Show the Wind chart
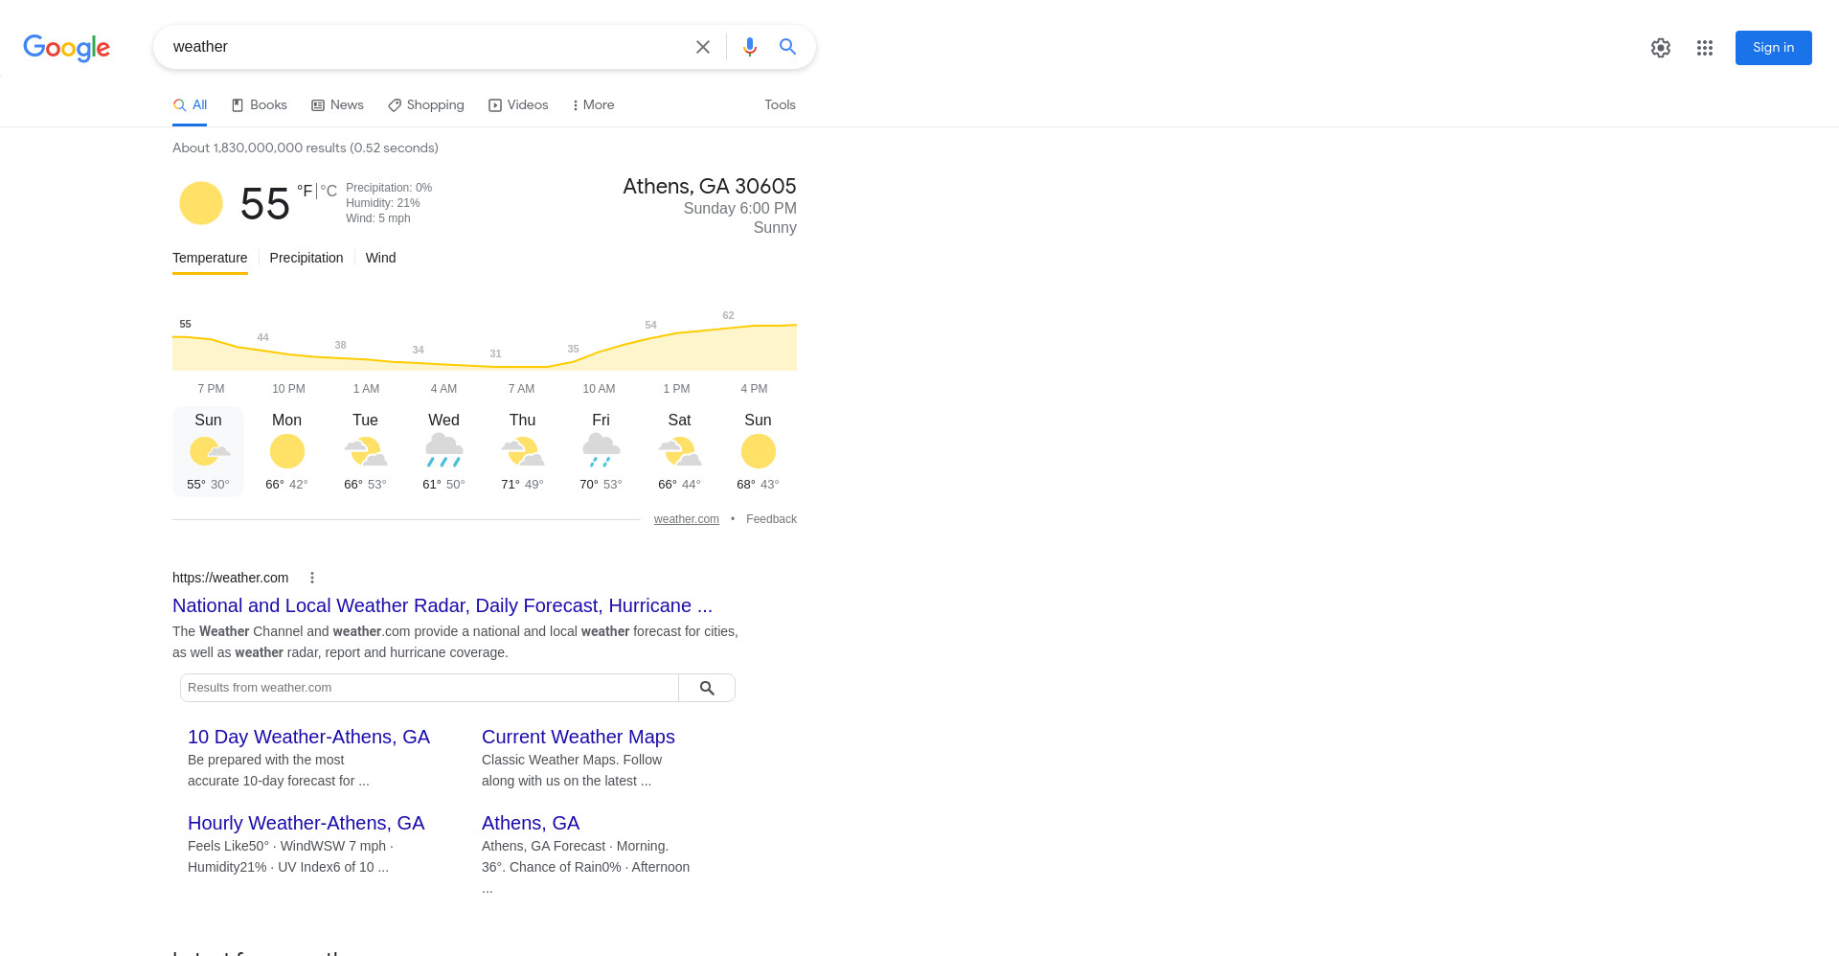The height and width of the screenshot is (956, 1839). pyautogui.click(x=380, y=258)
